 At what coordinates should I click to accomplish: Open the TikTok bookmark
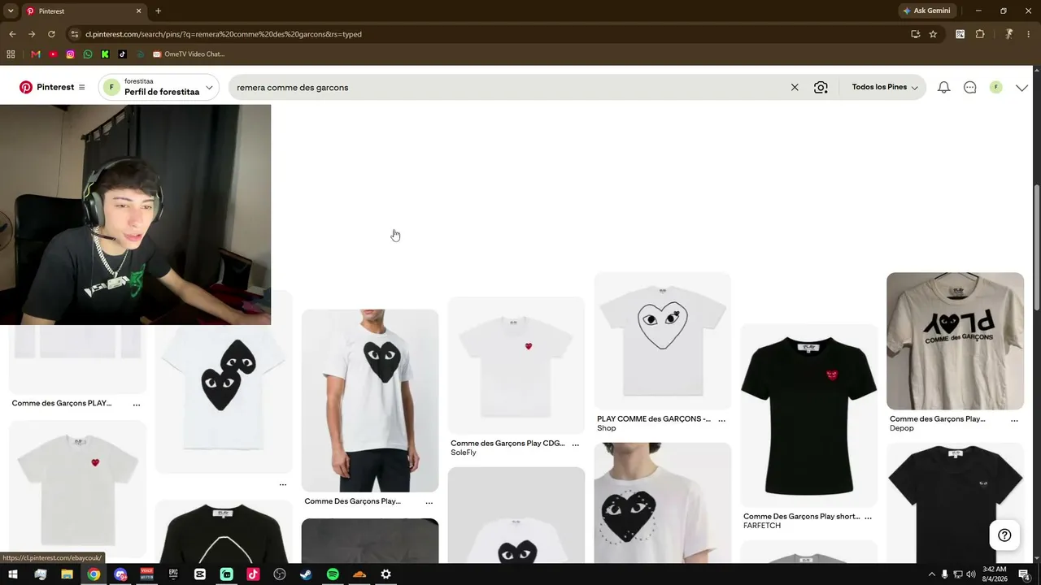point(123,54)
